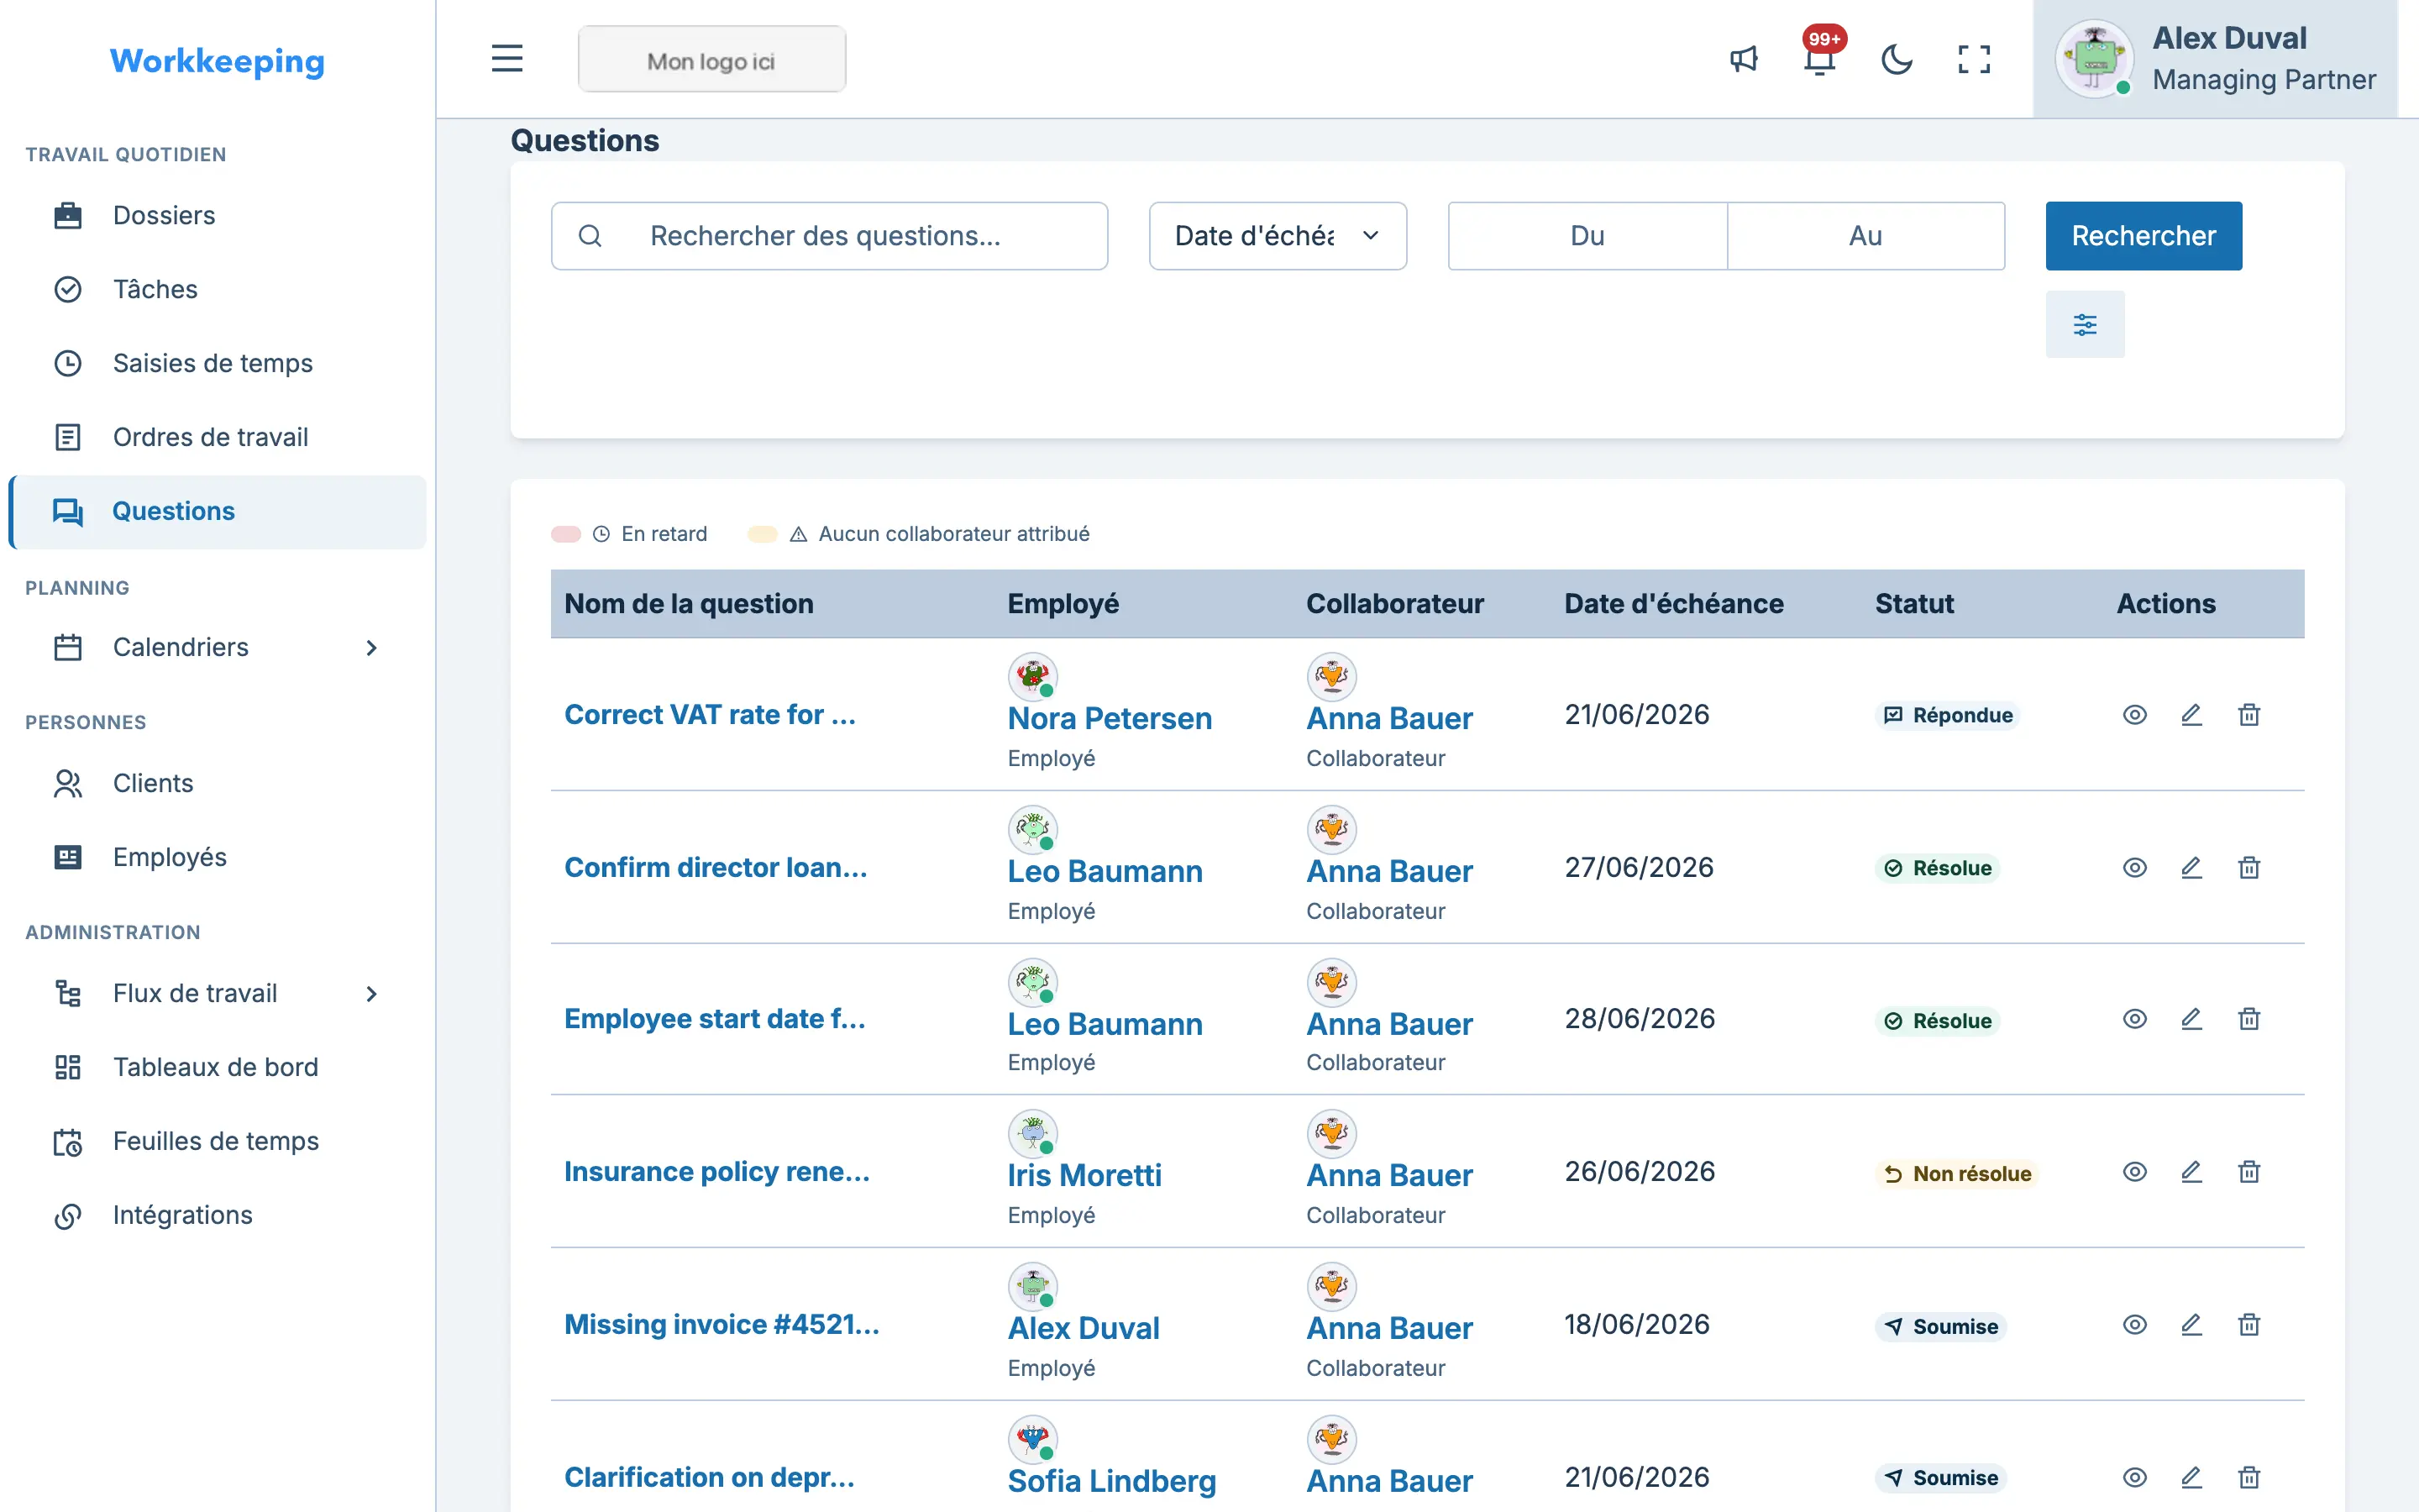Toggle dark mode with the moon icon
The width and height of the screenshot is (2419, 1512).
click(1897, 59)
